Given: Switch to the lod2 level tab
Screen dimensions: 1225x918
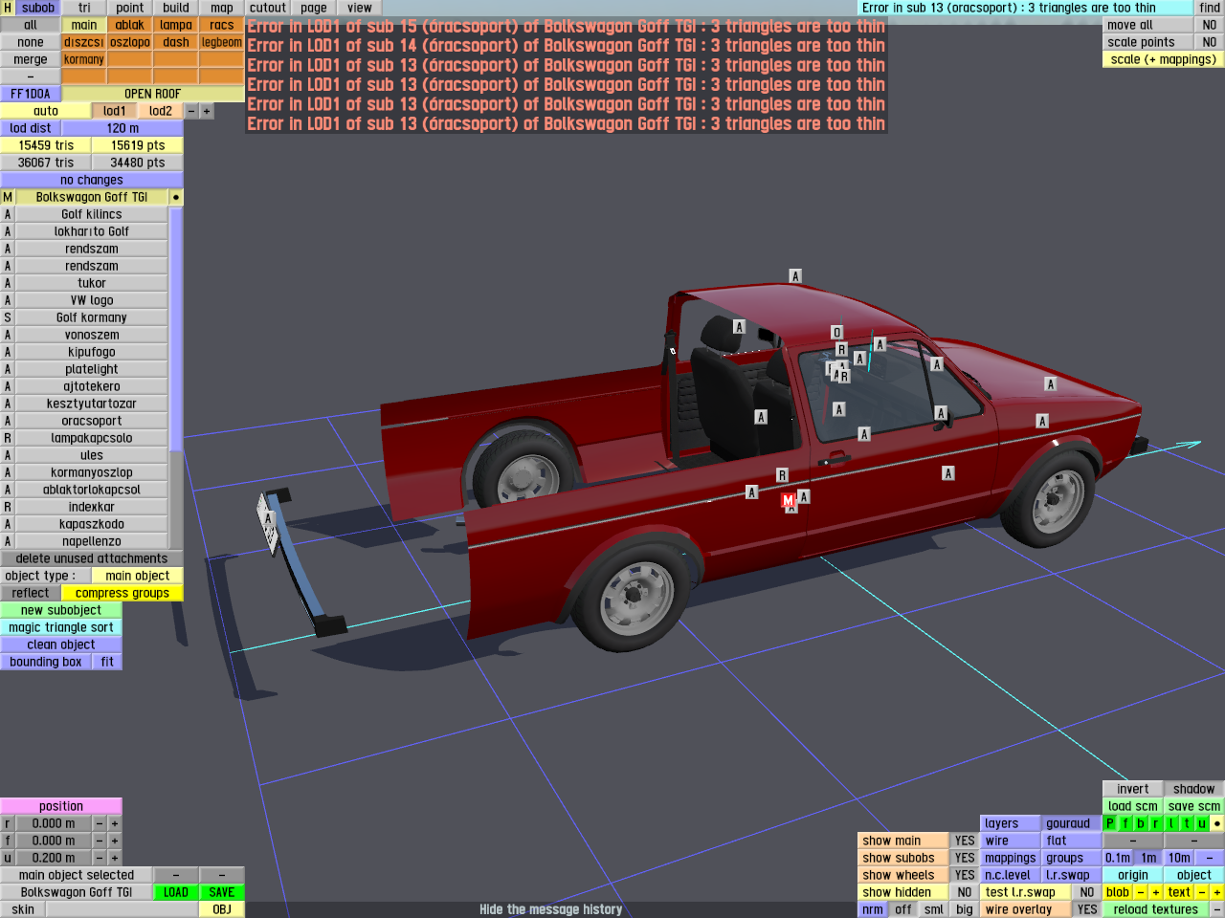Looking at the screenshot, I should coord(161,111).
